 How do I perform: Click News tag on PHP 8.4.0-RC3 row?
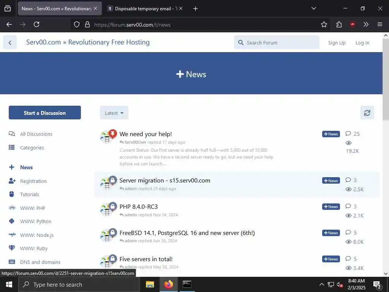[331, 206]
